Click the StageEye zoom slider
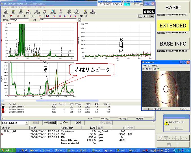 (148, 108)
